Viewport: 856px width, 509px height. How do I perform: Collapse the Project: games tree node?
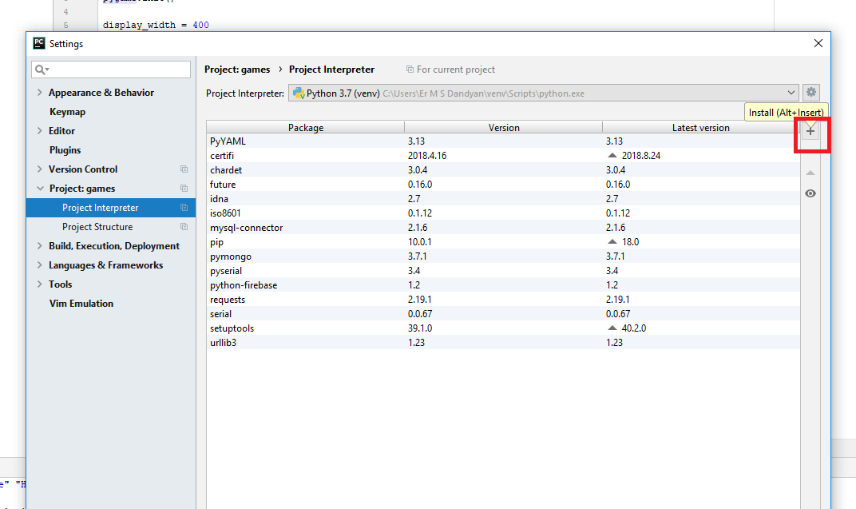tap(38, 188)
